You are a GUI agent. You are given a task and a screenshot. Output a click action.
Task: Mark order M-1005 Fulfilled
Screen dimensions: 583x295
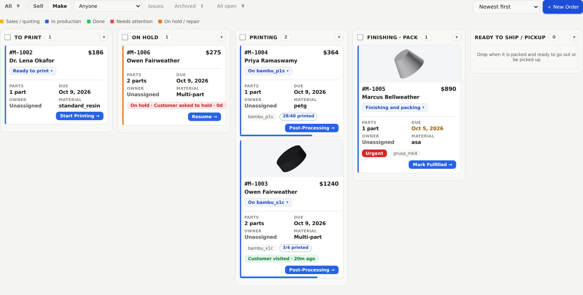pos(432,165)
